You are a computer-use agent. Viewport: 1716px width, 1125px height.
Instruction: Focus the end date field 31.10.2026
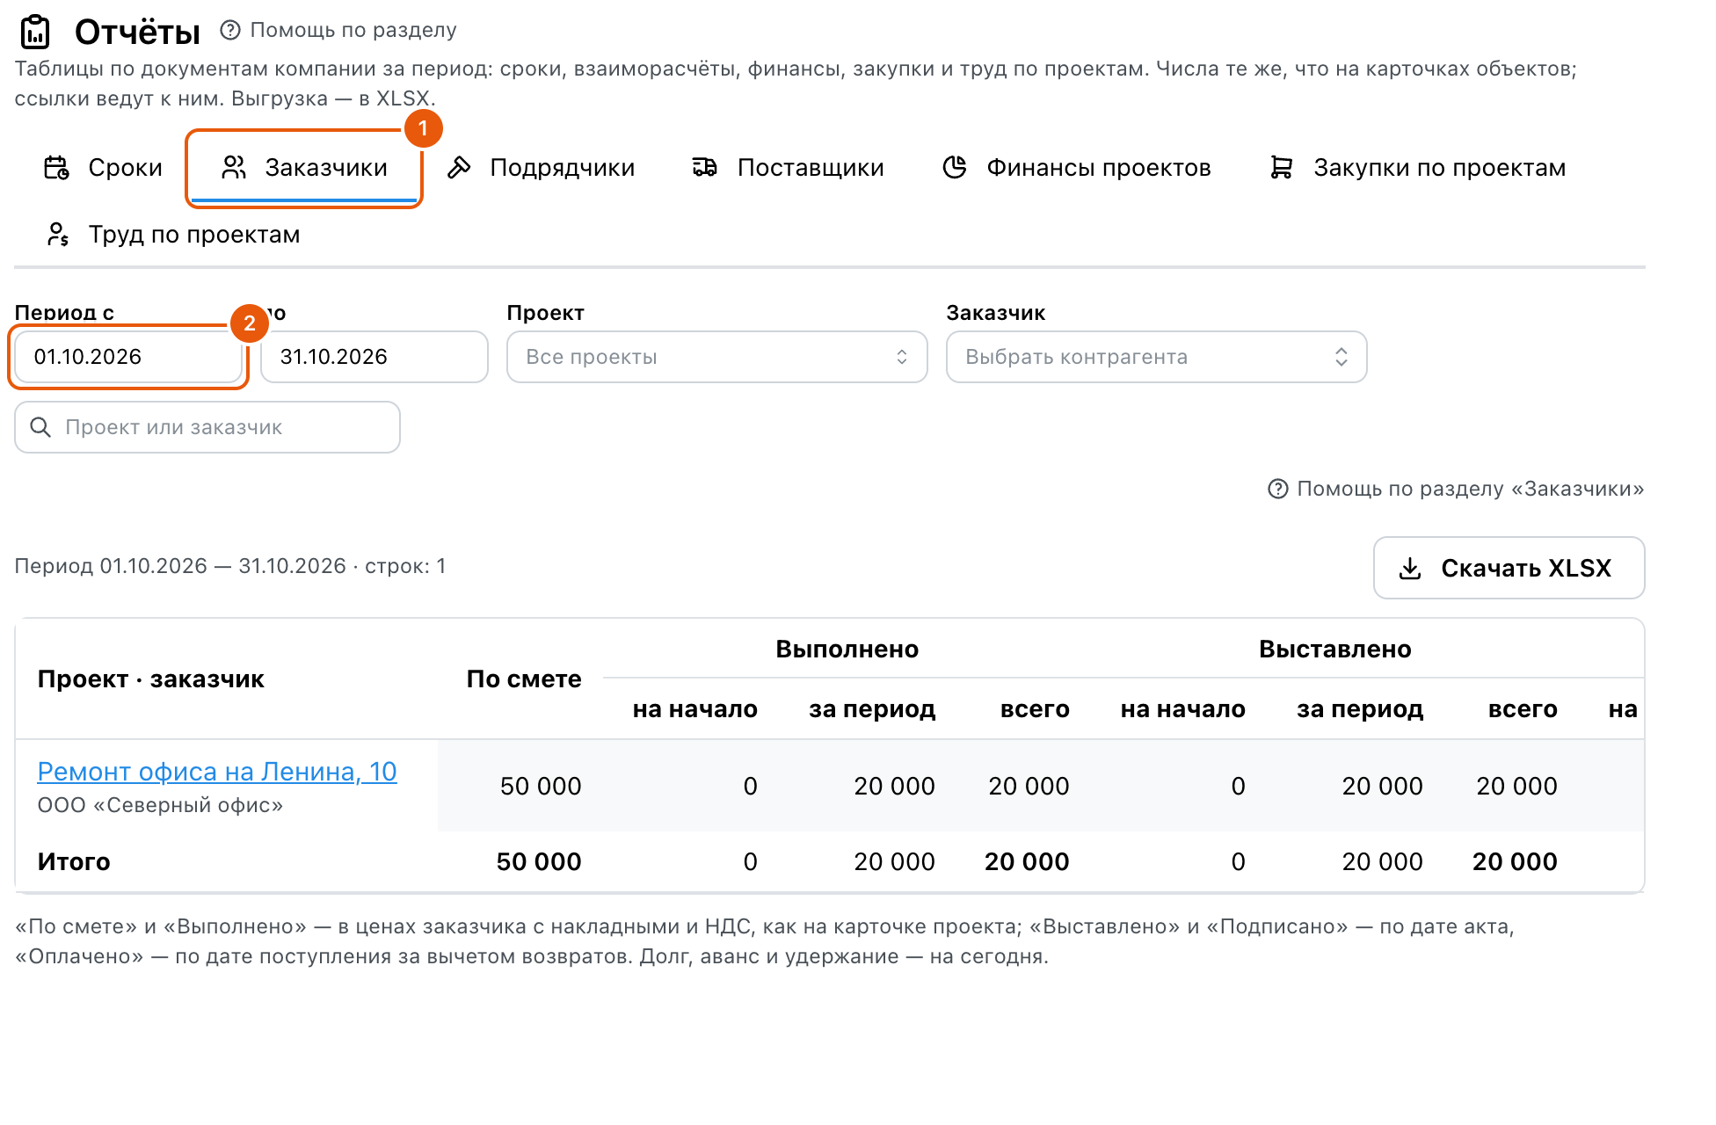point(374,357)
